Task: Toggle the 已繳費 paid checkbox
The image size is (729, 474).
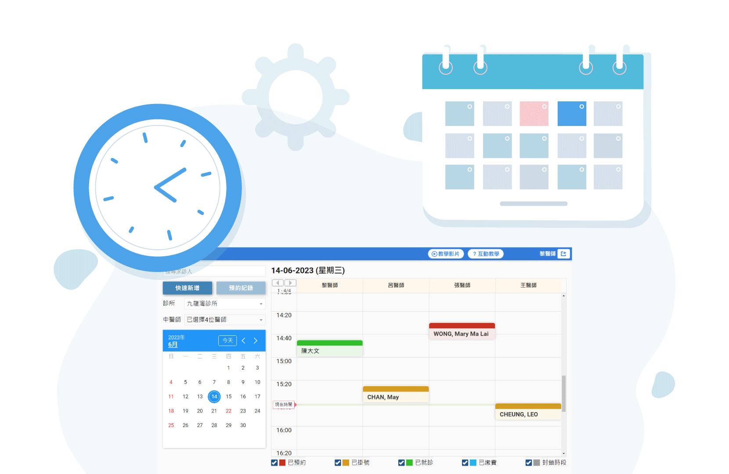Action: tap(465, 463)
